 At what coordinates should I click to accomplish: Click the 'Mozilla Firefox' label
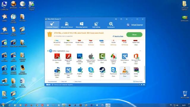click(x=80, y=43)
